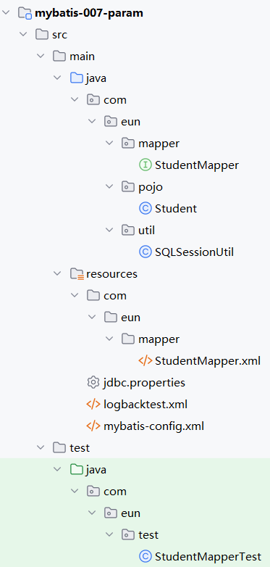Click the resources folder icon
Image resolution: width=270 pixels, height=567 pixels.
click(77, 274)
